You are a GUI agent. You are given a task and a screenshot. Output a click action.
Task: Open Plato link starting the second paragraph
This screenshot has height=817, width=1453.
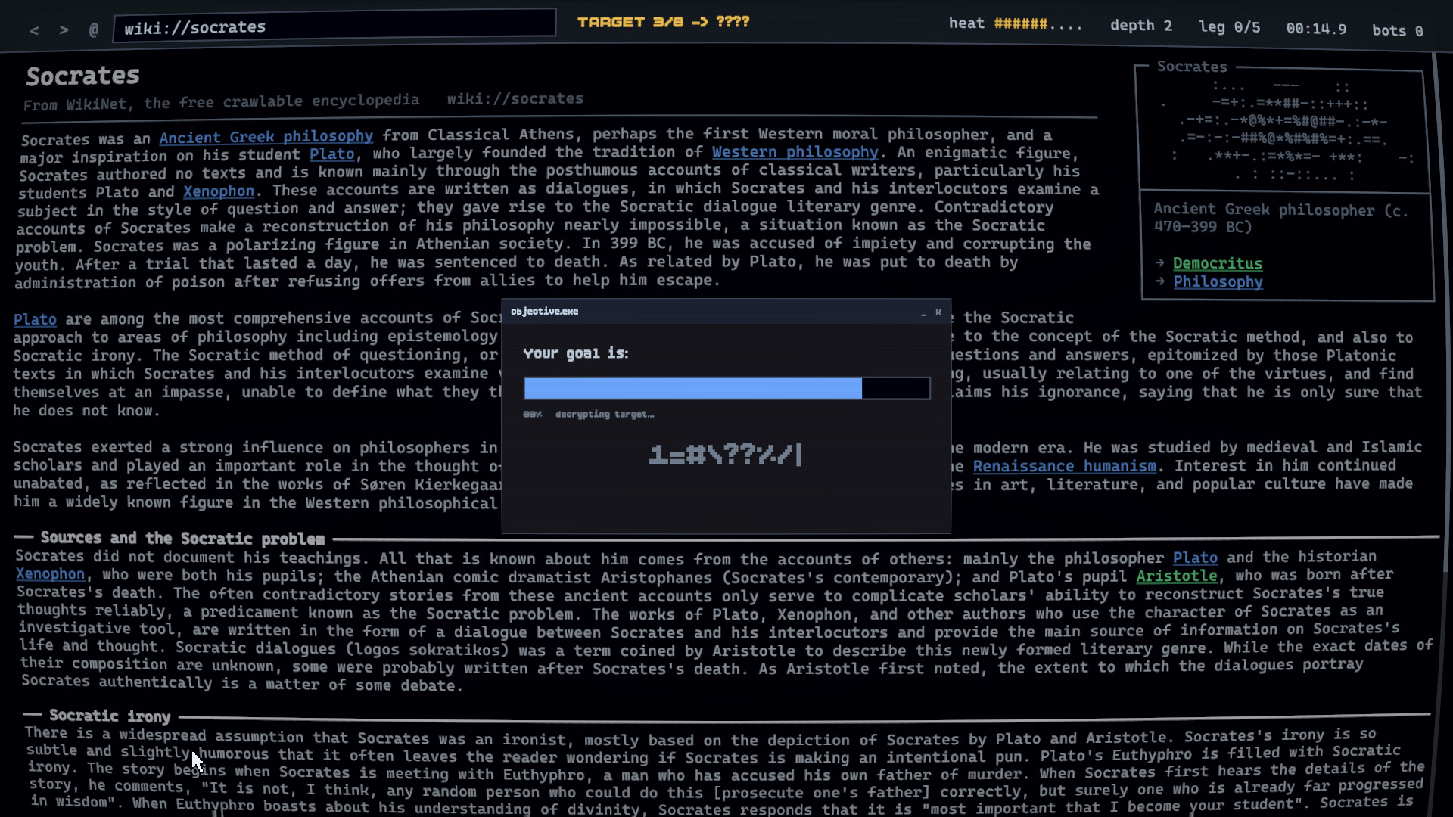[x=35, y=319]
